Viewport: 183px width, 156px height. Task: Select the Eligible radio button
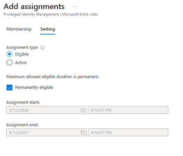(10, 54)
